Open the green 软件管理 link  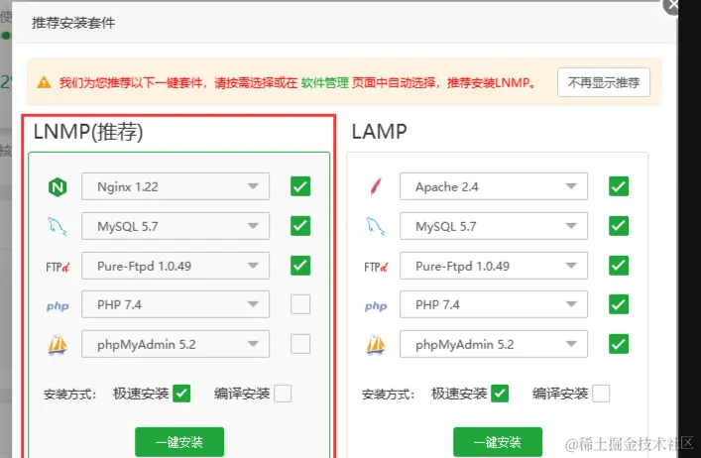[x=324, y=82]
